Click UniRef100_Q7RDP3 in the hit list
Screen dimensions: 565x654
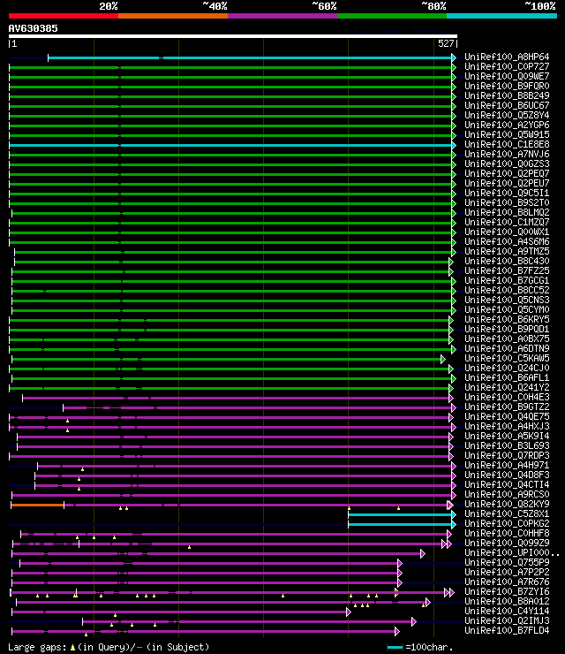pyautogui.click(x=507, y=456)
